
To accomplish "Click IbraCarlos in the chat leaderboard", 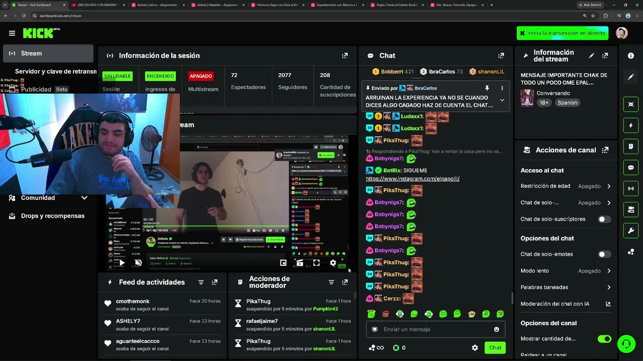I will point(442,72).
